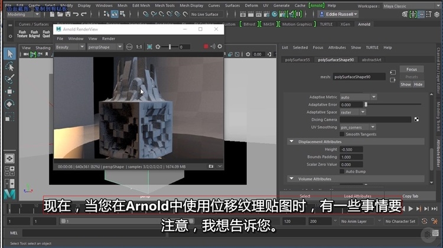Click the Focus button in Attribute Editor
The height and width of the screenshot is (248, 443).
[411, 70]
